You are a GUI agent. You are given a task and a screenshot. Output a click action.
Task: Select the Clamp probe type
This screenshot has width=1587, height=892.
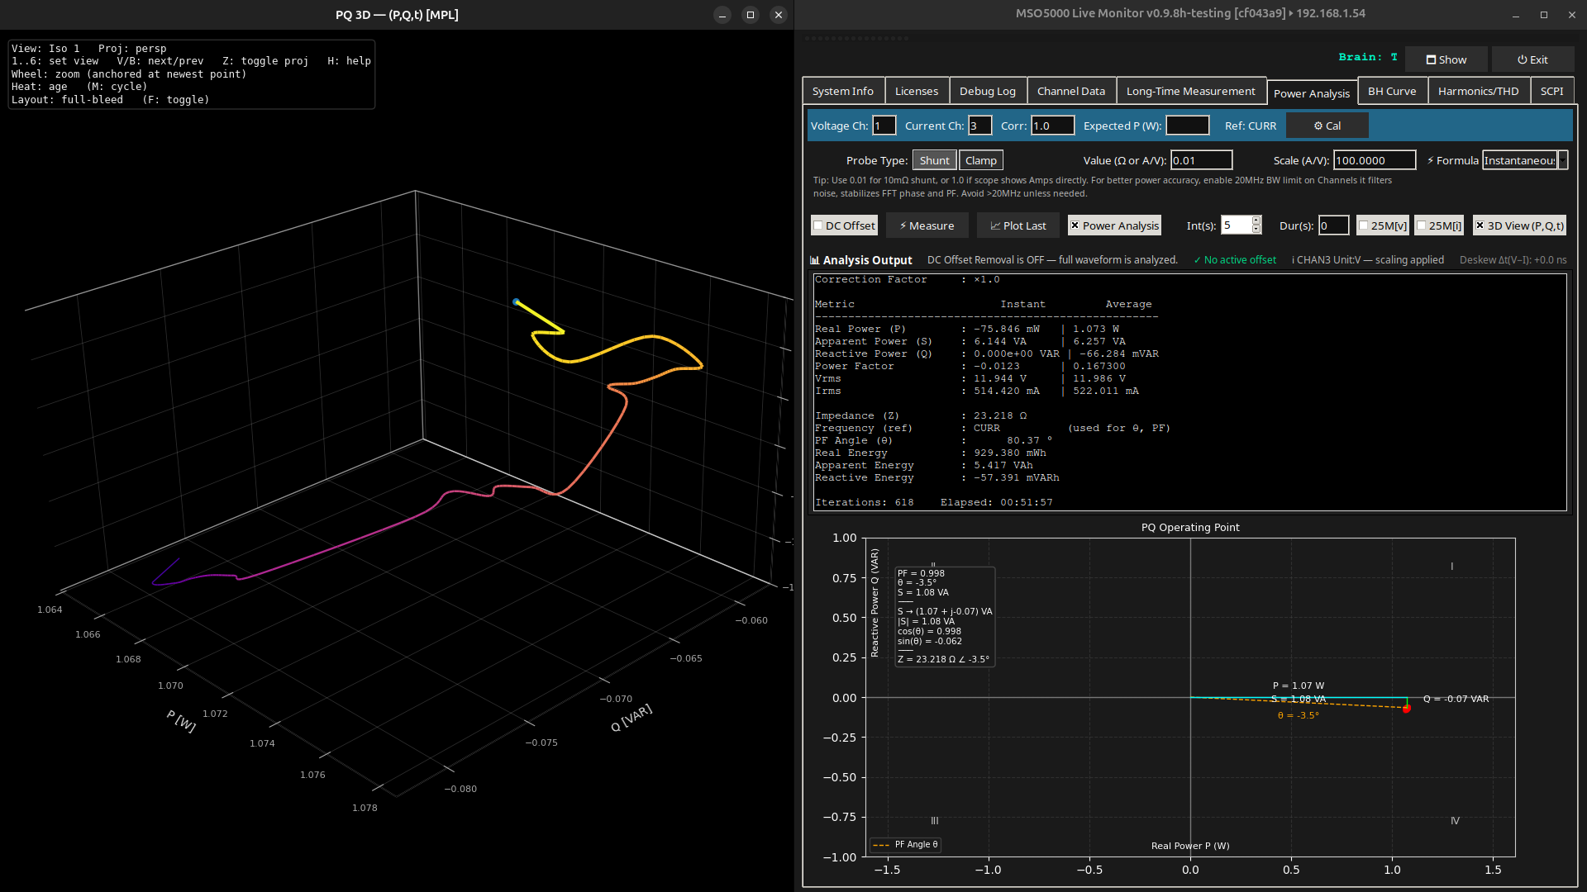pyautogui.click(x=980, y=160)
